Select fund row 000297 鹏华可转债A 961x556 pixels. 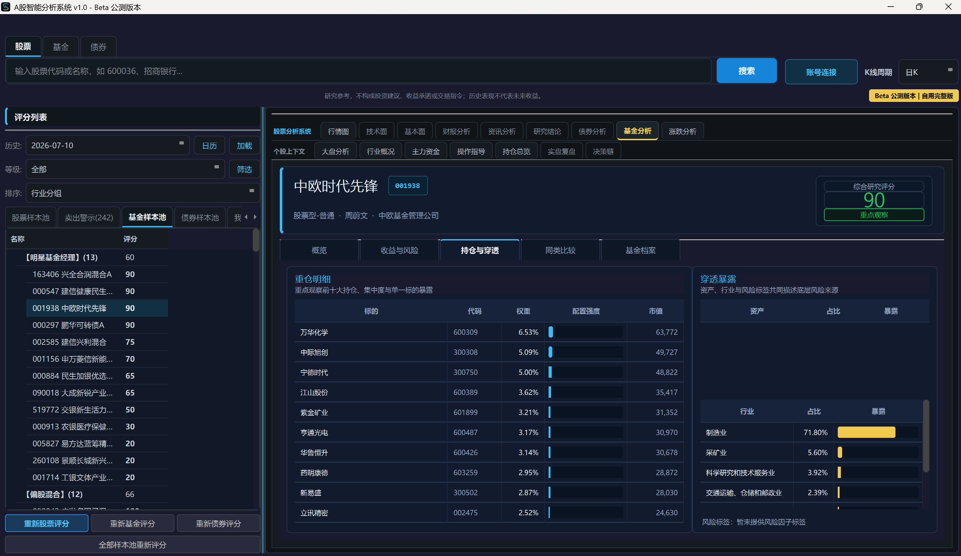(97, 325)
